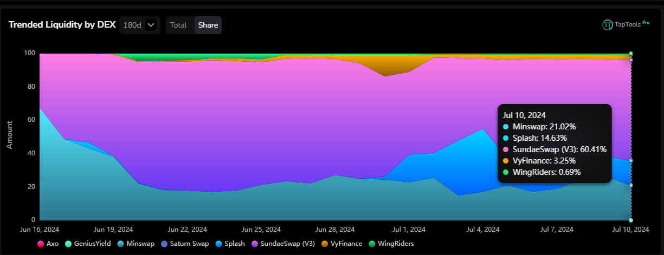Click the y-axis value 20
This screenshot has height=255, width=664.
[x=31, y=187]
